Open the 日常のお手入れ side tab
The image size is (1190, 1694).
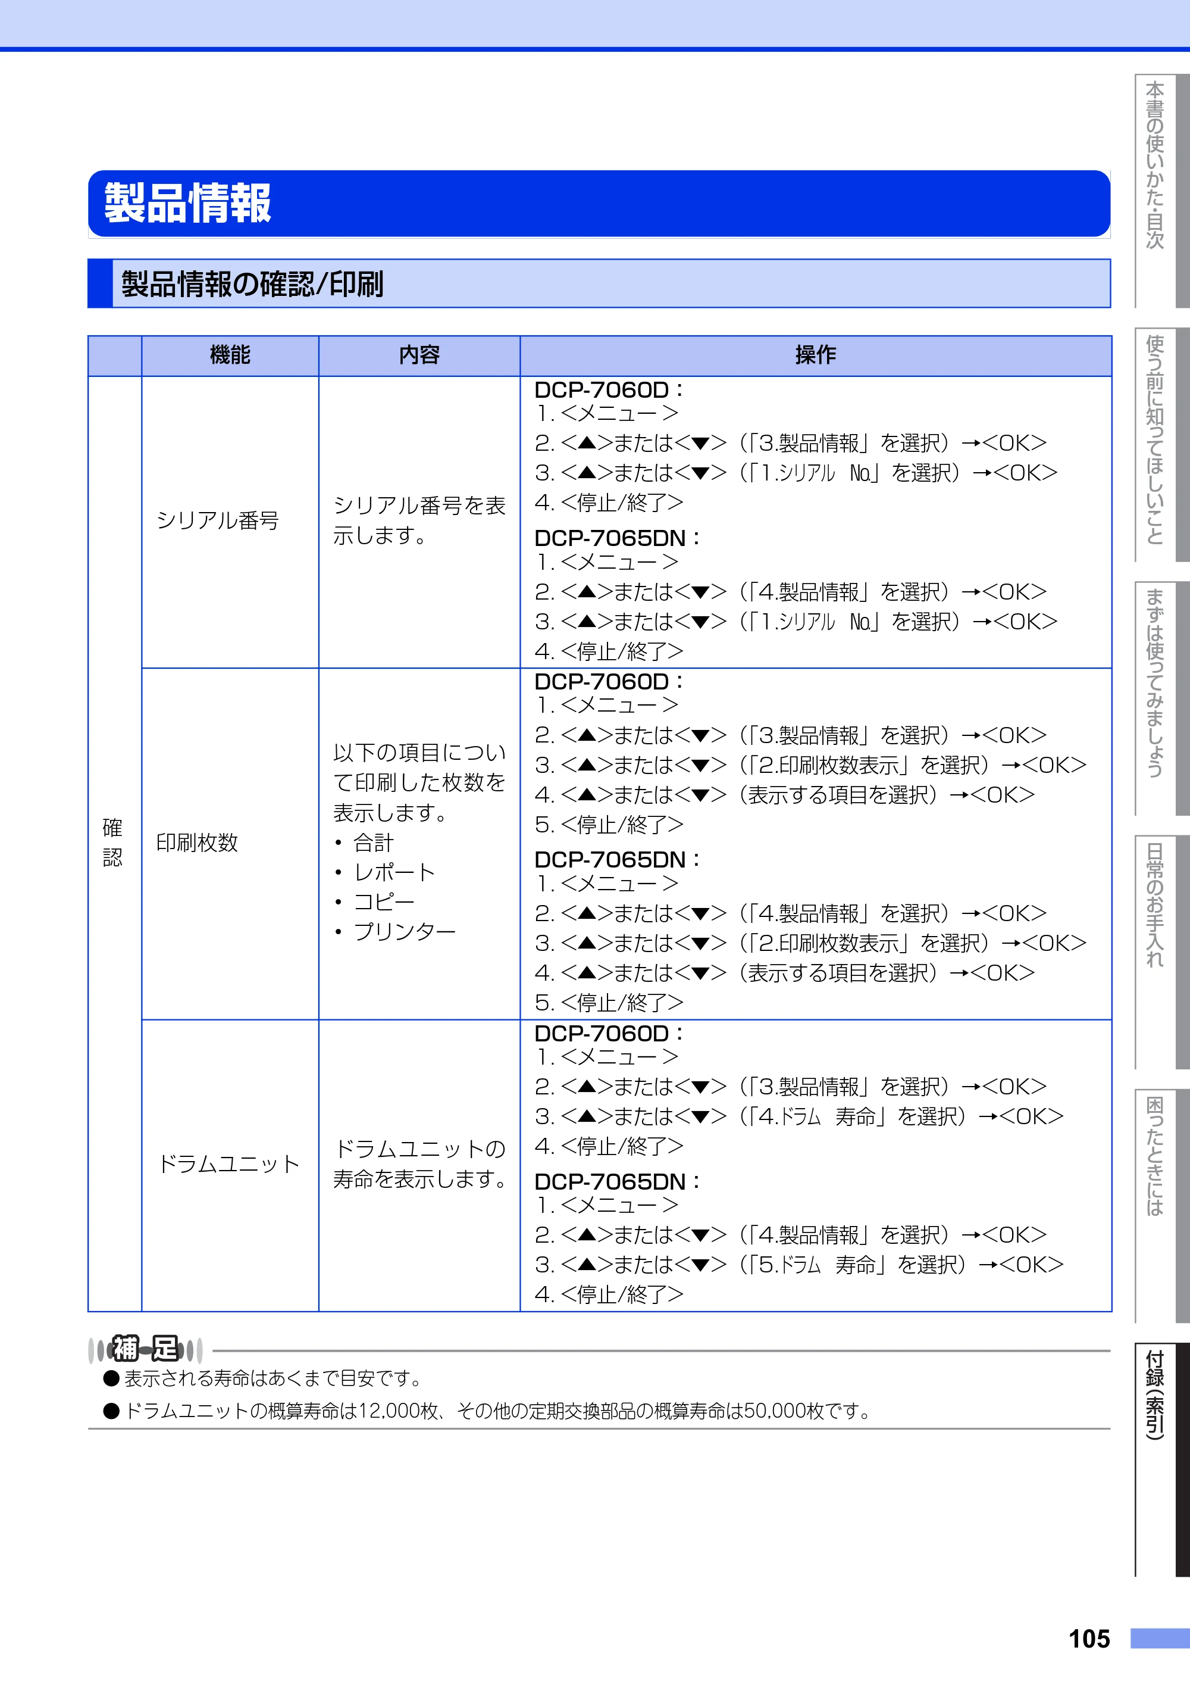[x=1161, y=951]
